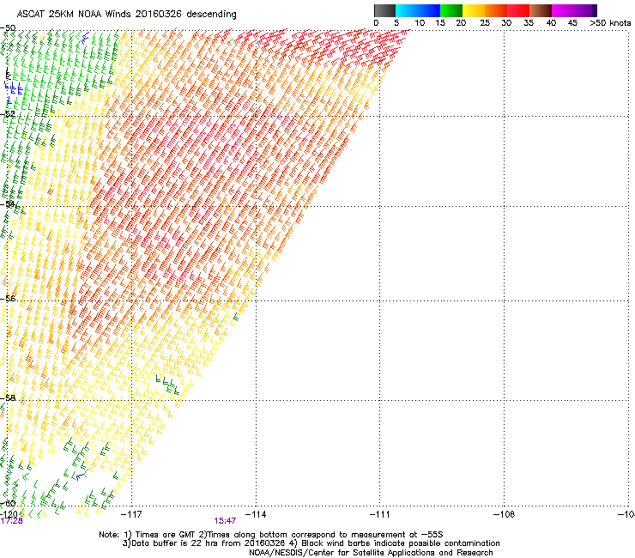Click the 'Data buffer is 22 hrs' note line
This screenshot has height=558, width=635.
311,543
